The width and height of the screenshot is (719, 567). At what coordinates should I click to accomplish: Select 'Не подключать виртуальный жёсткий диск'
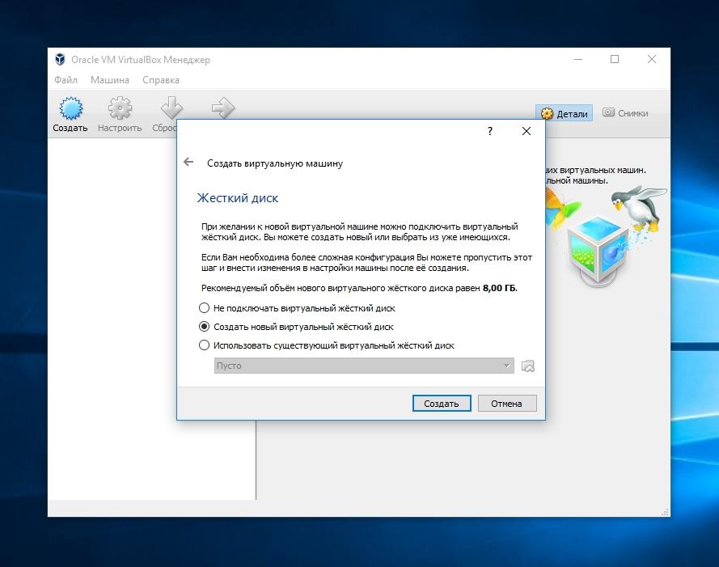[x=204, y=308]
